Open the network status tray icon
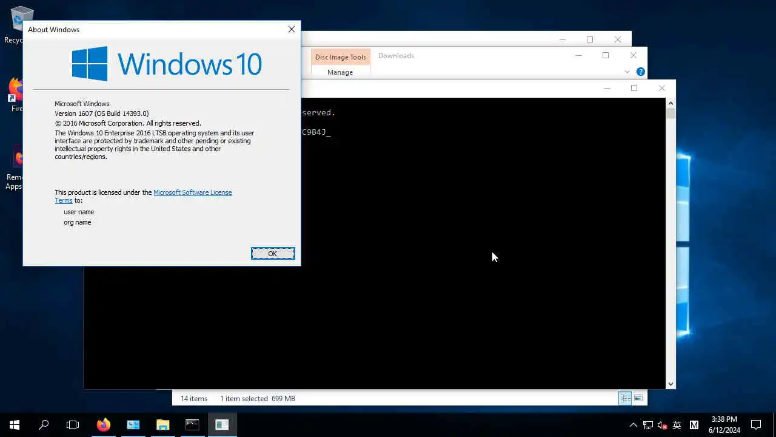Image resolution: width=776 pixels, height=437 pixels. point(648,425)
